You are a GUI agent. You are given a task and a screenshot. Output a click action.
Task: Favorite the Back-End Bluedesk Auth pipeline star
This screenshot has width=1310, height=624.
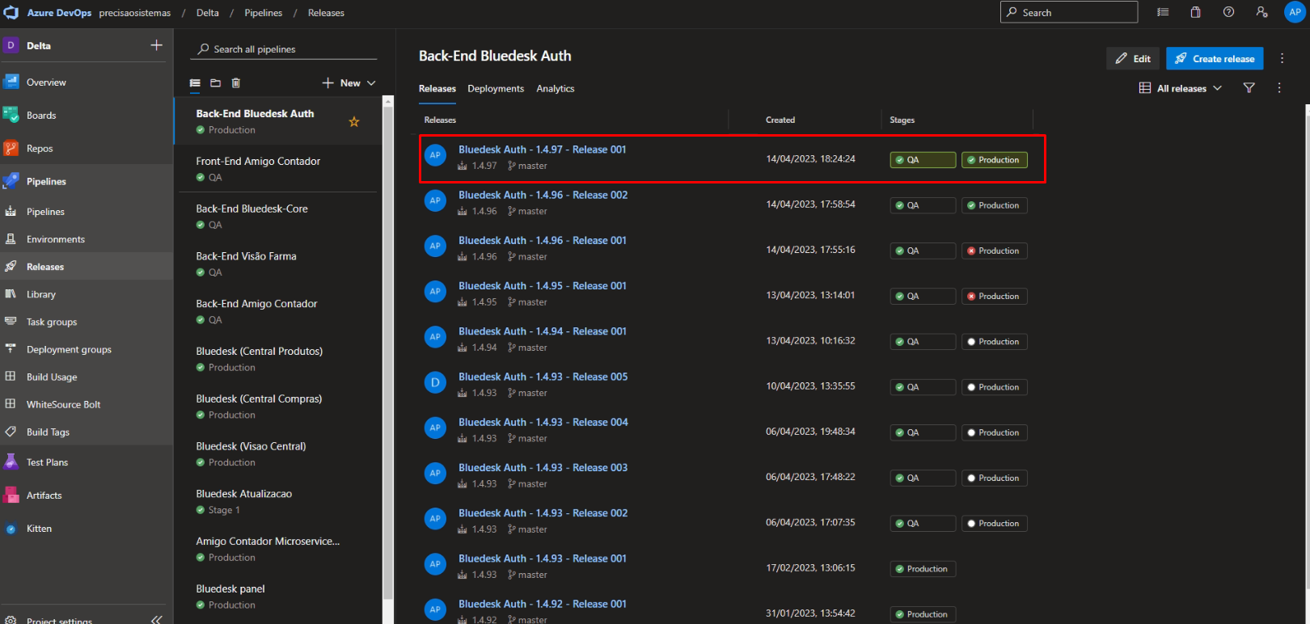point(354,122)
